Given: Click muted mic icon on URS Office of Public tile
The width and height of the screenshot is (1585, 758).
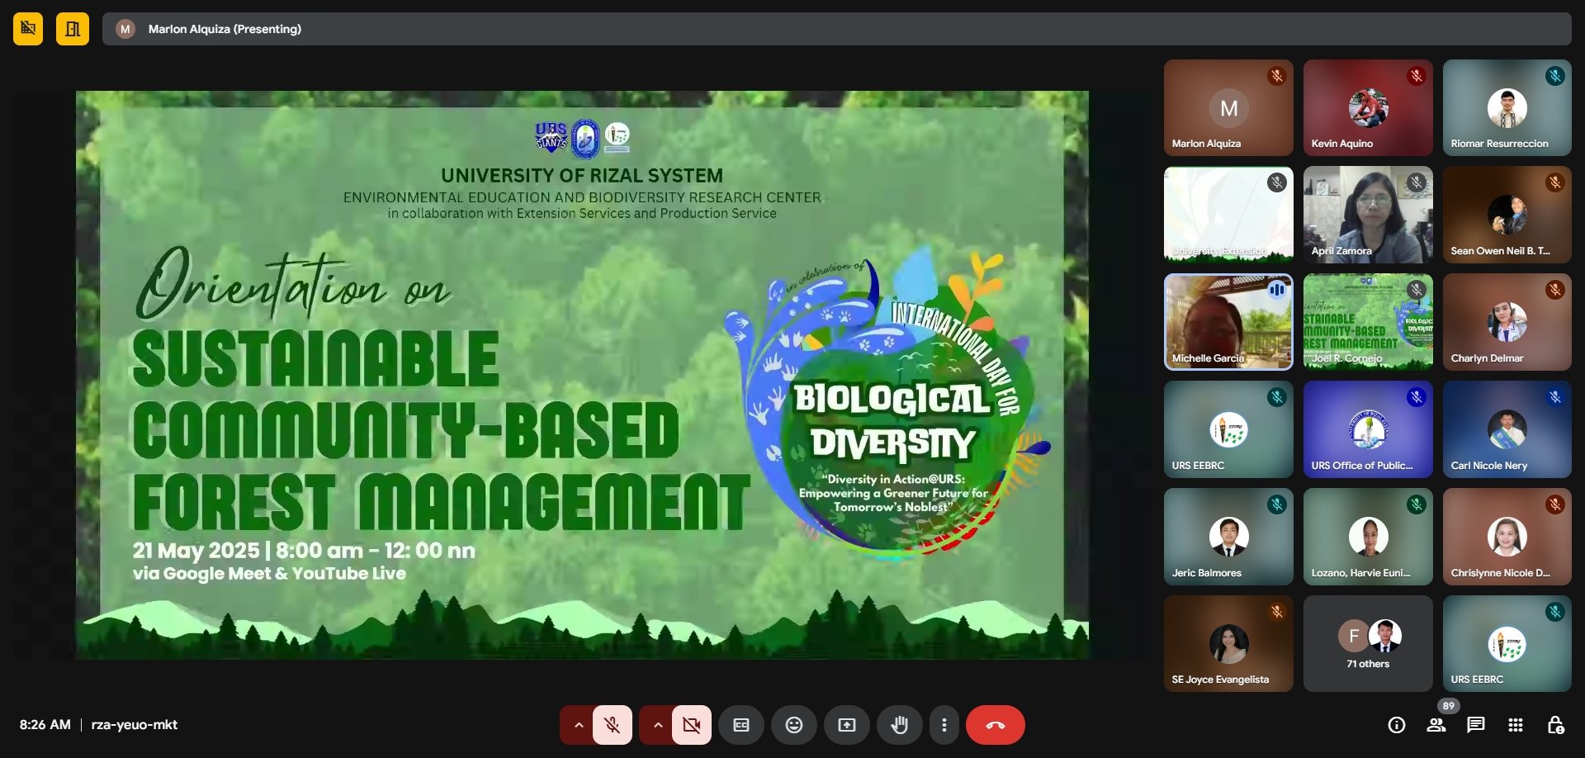Looking at the screenshot, I should (x=1417, y=397).
